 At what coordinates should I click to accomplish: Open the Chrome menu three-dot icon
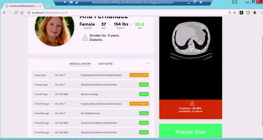pyautogui.click(x=262, y=13)
